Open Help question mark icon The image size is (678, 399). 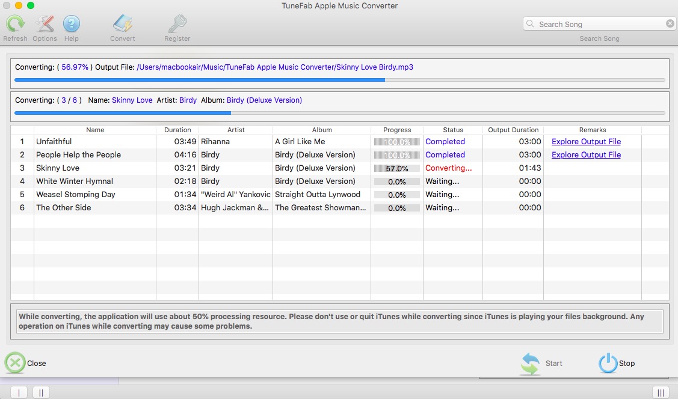pyautogui.click(x=72, y=24)
